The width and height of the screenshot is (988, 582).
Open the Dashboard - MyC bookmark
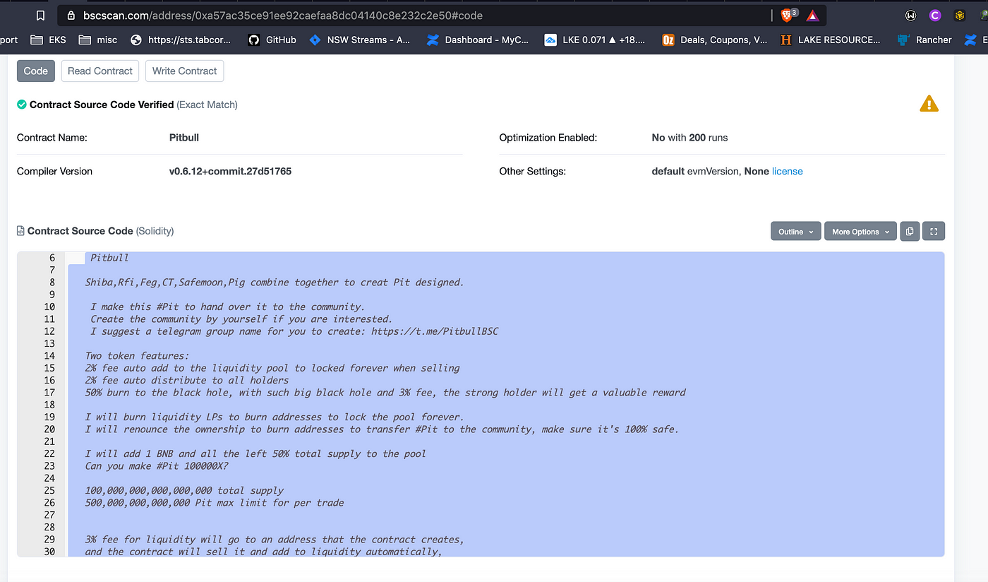coord(478,40)
